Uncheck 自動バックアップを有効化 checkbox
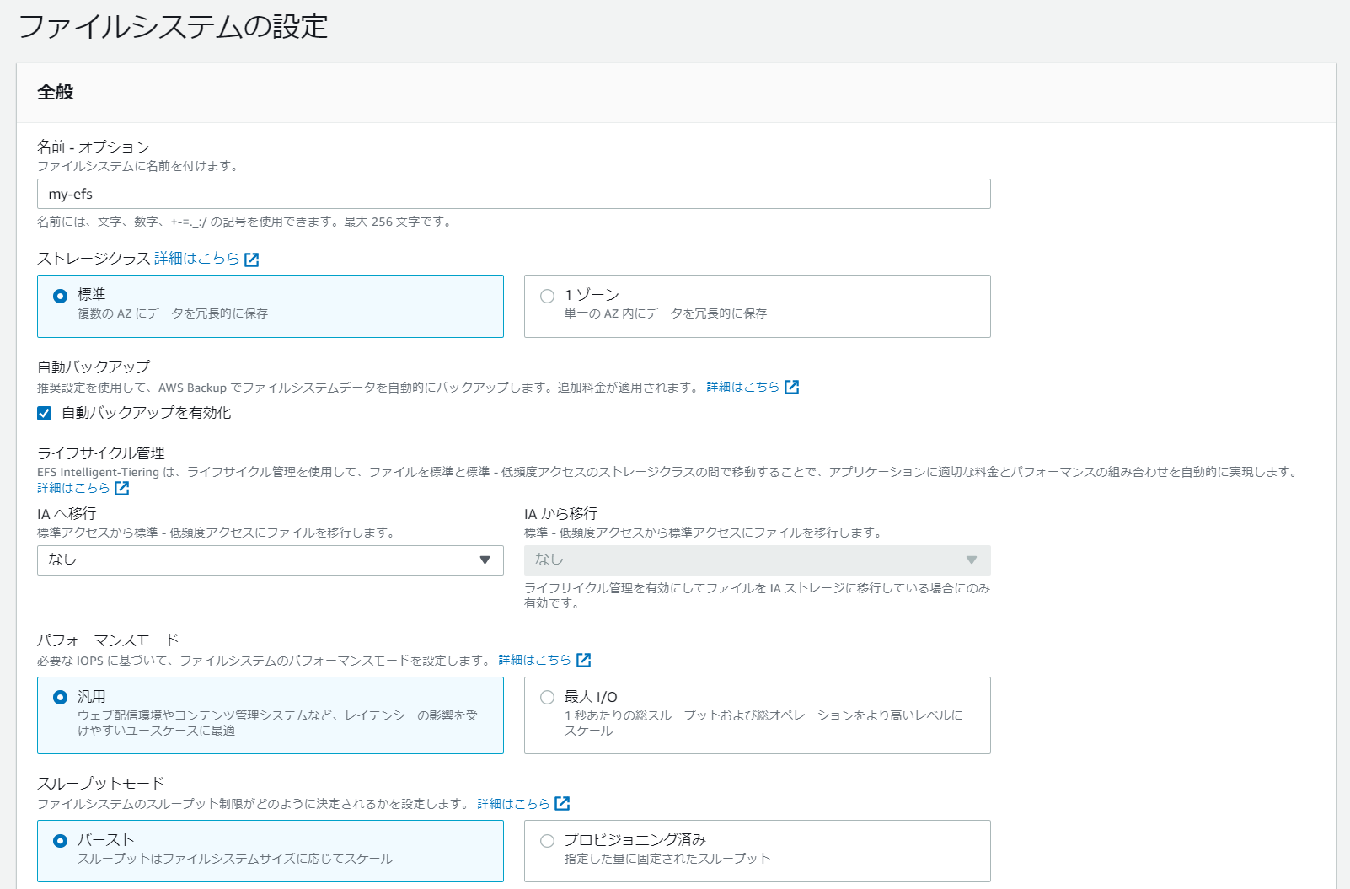This screenshot has width=1350, height=889. pos(45,413)
